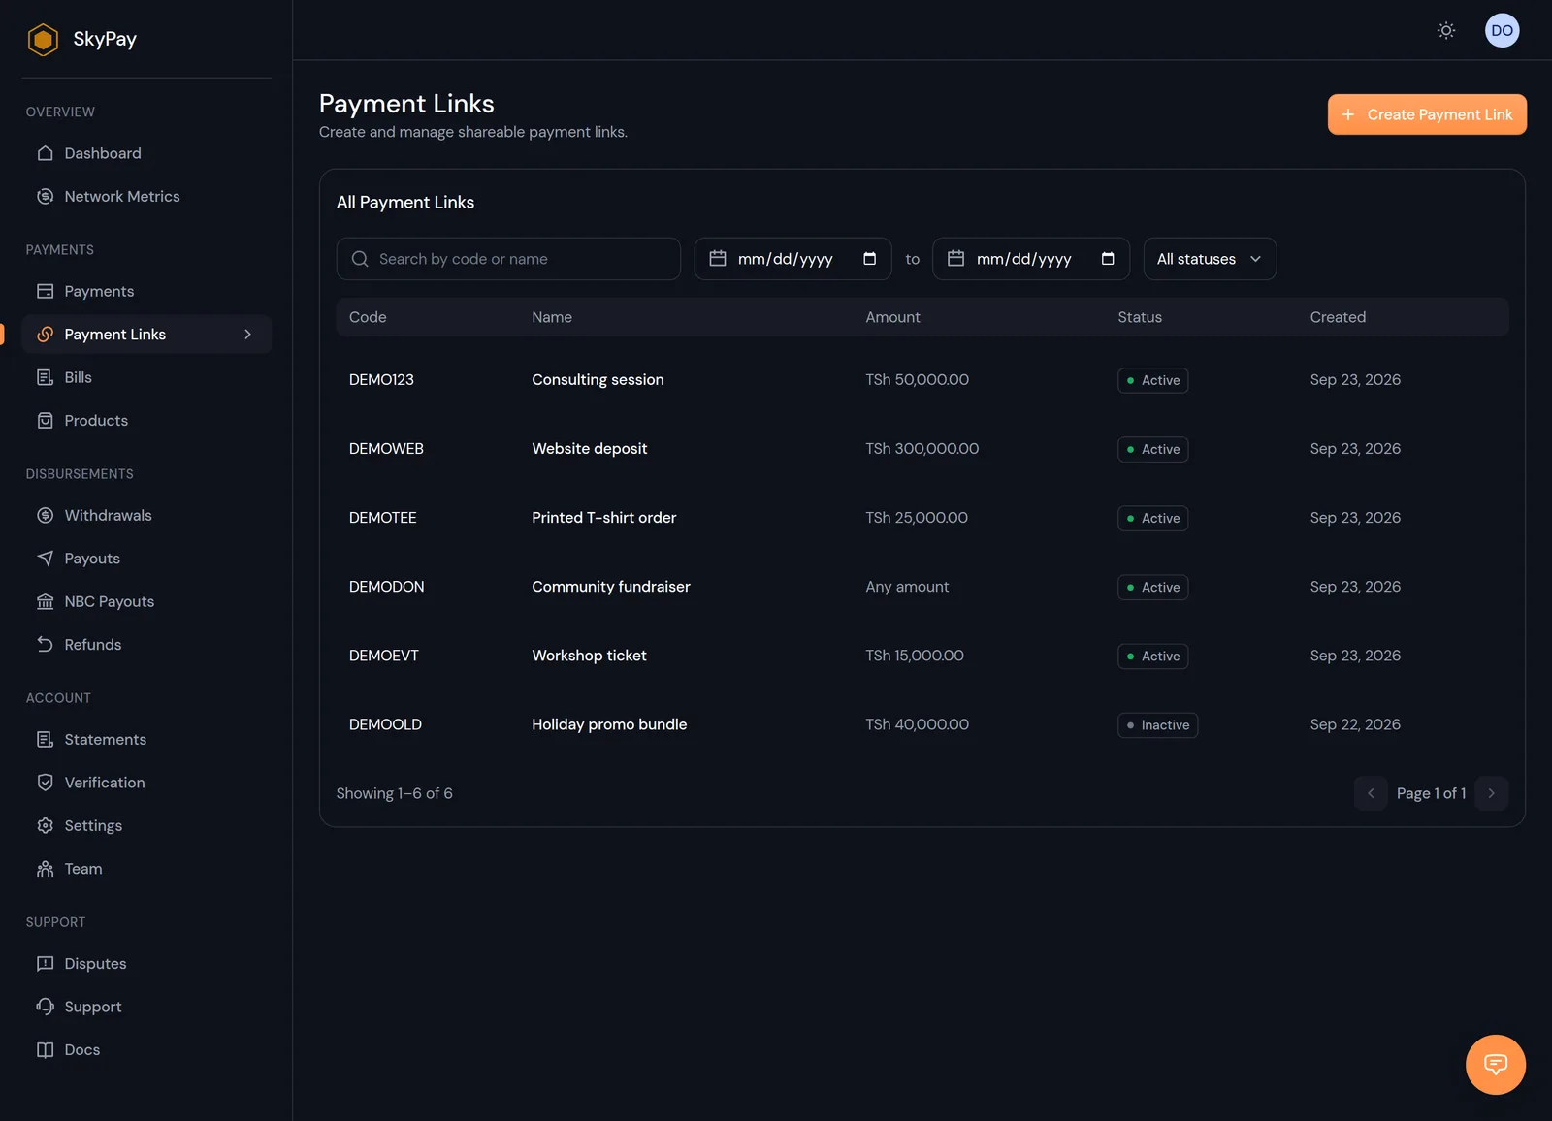Open Bills document icon in sidebar
Image resolution: width=1552 pixels, height=1121 pixels.
[45, 377]
